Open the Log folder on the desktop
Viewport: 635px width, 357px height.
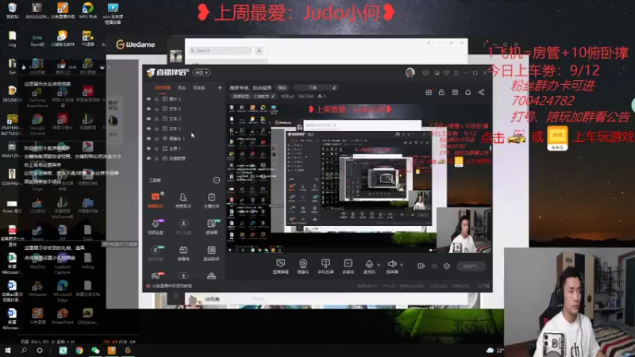(x=12, y=39)
